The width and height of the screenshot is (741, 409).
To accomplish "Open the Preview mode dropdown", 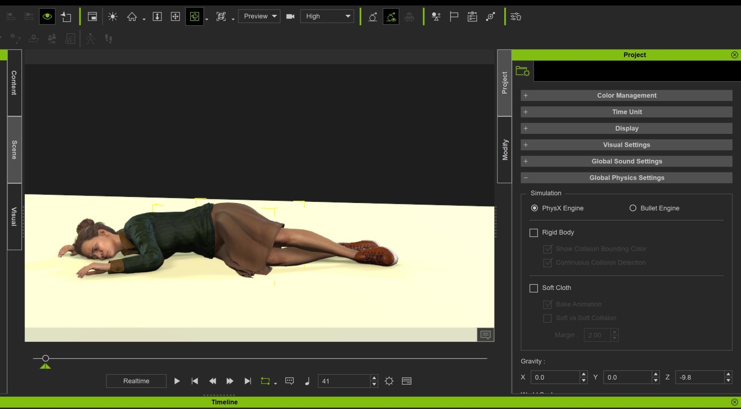I will coord(259,16).
